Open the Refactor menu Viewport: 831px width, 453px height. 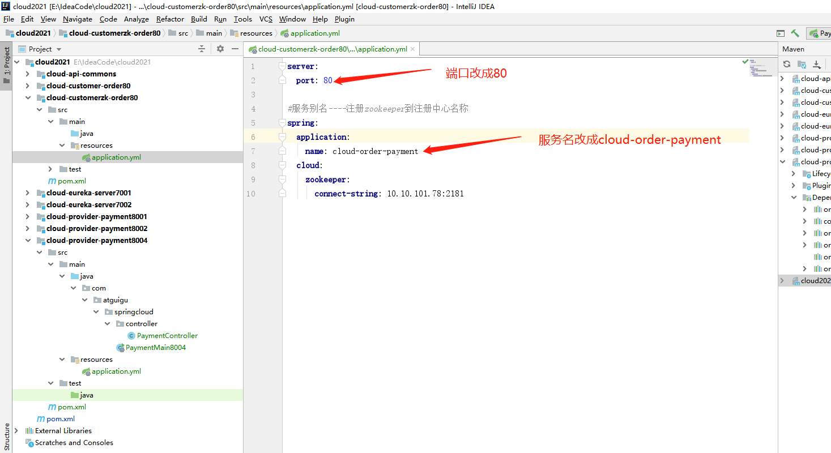tap(171, 19)
